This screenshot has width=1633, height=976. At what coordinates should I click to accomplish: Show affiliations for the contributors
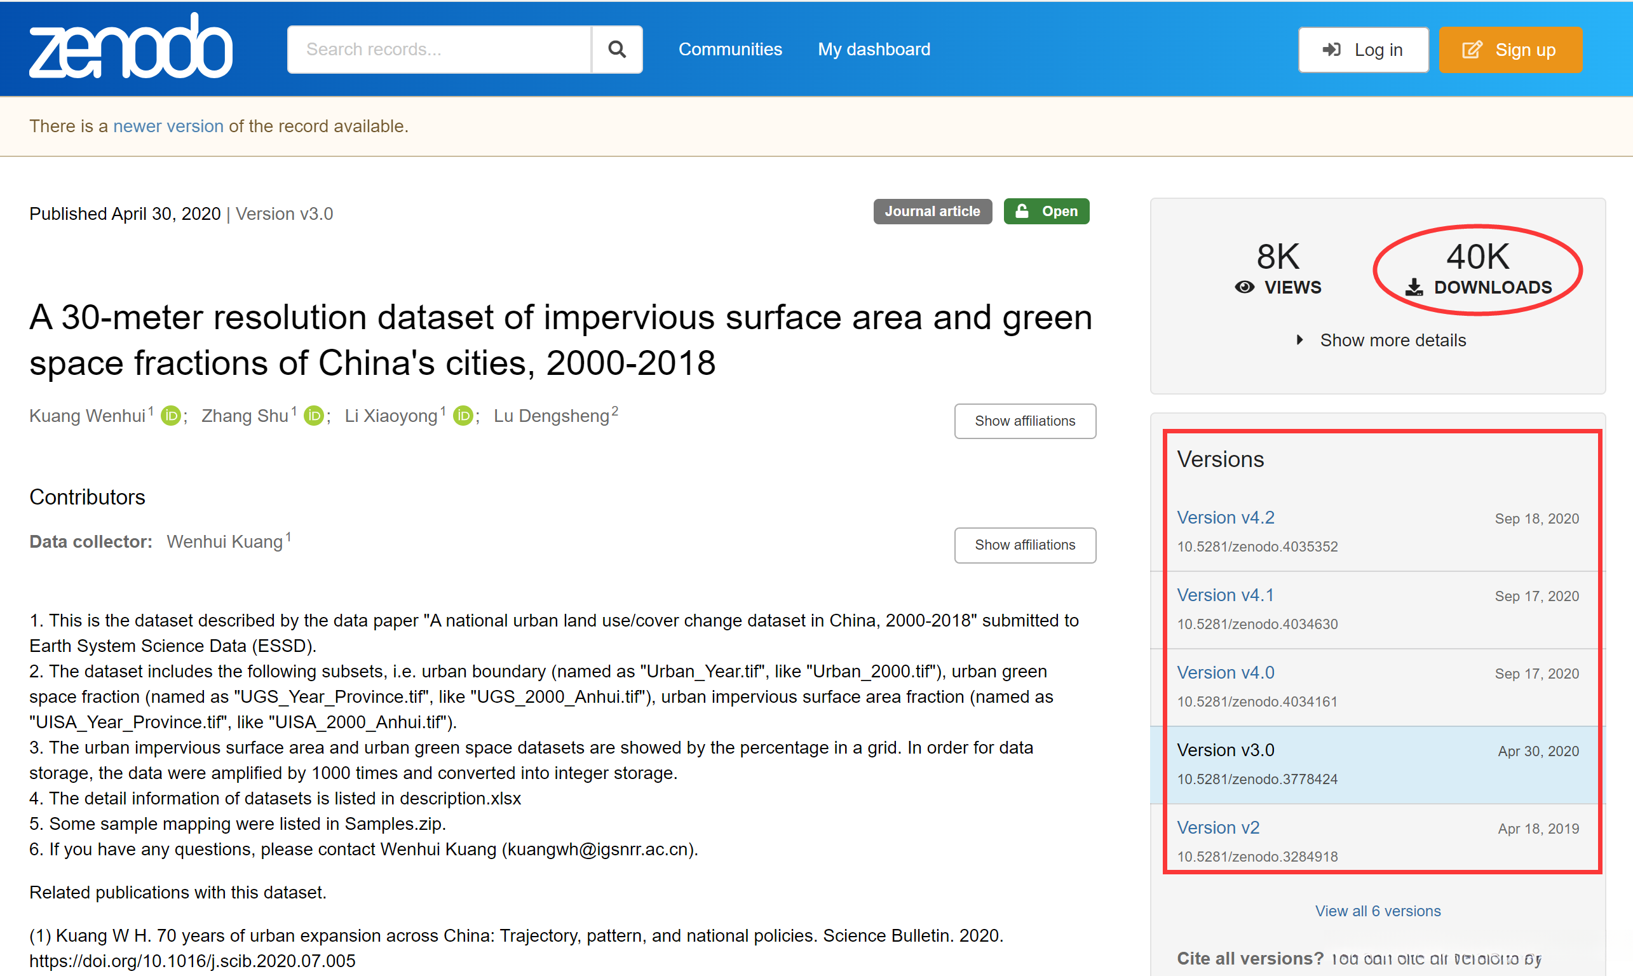1024,545
